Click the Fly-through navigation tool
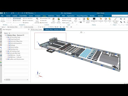The height and width of the screenshot is (96, 128). tap(17, 18)
